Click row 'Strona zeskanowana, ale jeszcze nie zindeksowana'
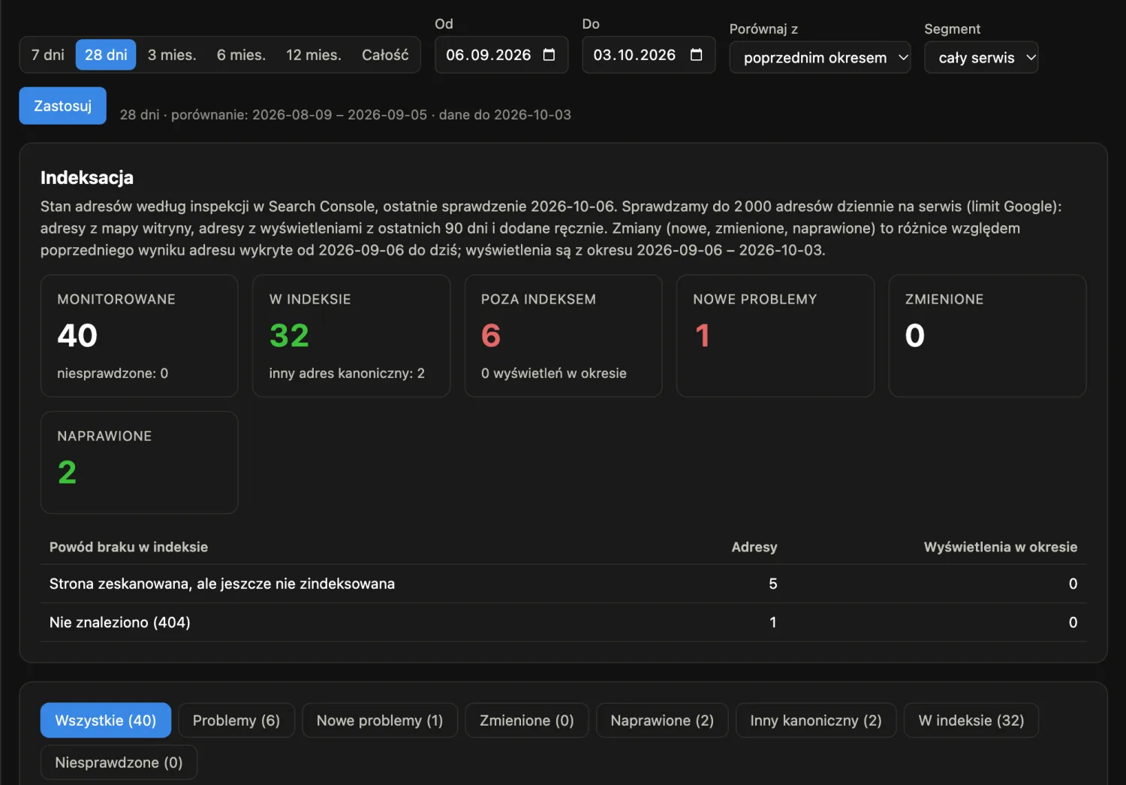 [x=564, y=584]
